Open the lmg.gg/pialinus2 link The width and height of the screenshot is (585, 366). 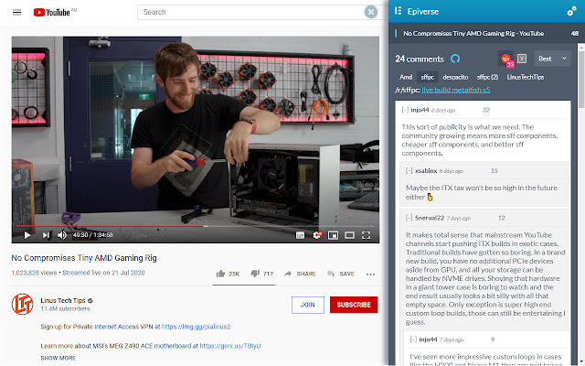pyautogui.click(x=196, y=327)
